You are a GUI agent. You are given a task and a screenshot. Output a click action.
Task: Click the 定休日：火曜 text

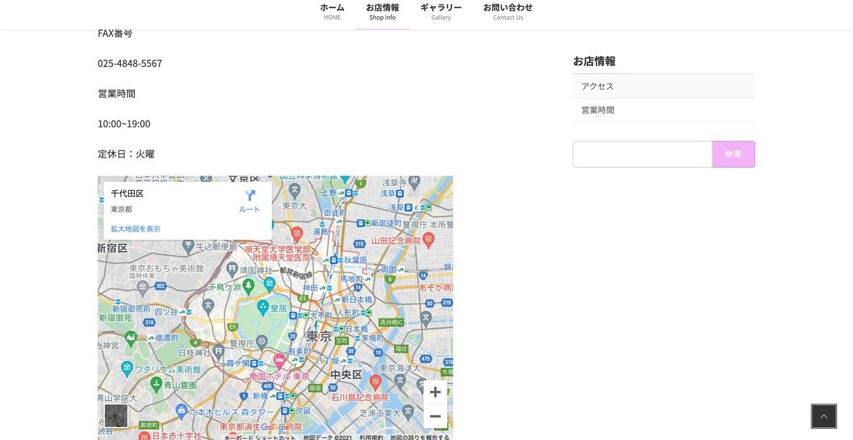(126, 153)
